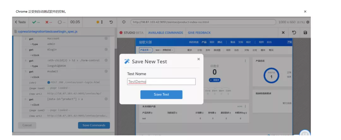Open the 测试 main navigation item
The height and width of the screenshot is (140, 341).
click(220, 42)
